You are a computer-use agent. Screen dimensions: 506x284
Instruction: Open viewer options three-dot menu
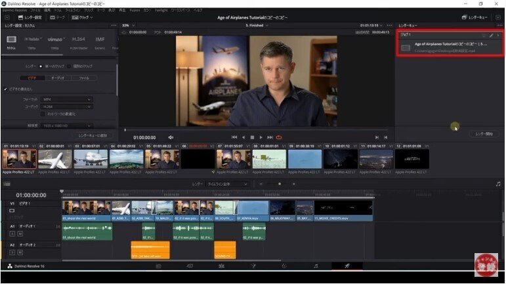pyautogui.click(x=389, y=25)
